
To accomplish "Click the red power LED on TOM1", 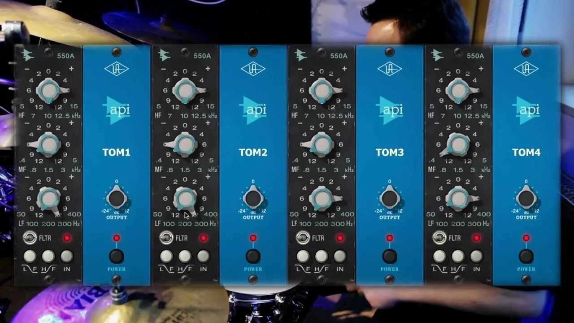I will (x=116, y=238).
